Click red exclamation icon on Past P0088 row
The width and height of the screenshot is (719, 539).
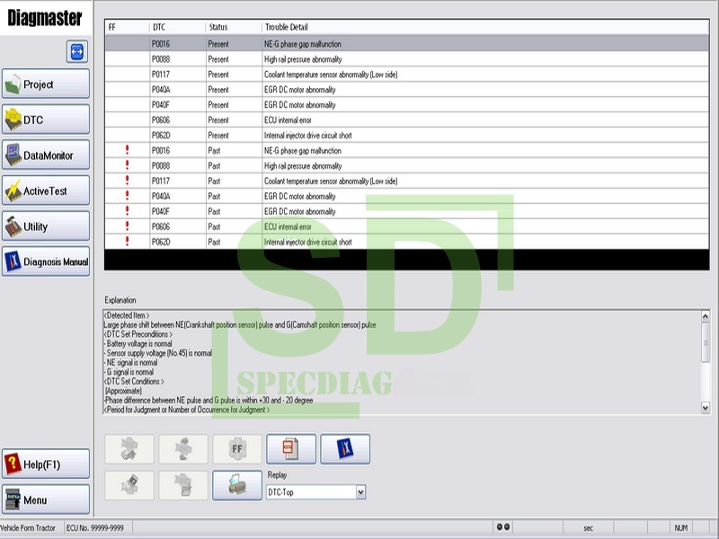(127, 165)
